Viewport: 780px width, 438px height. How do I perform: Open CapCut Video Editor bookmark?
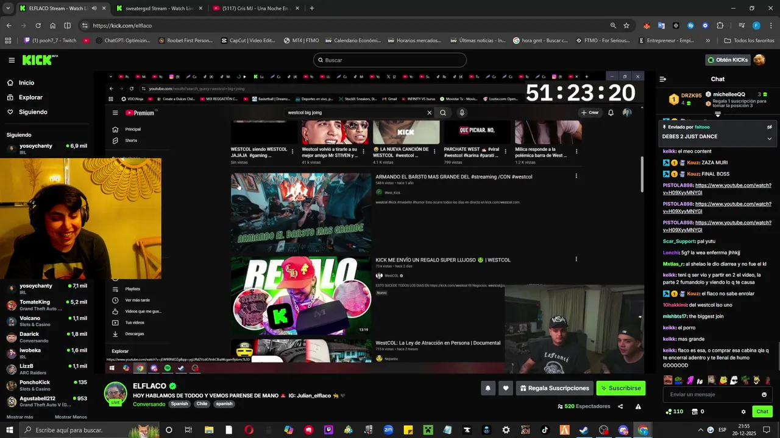coord(248,41)
